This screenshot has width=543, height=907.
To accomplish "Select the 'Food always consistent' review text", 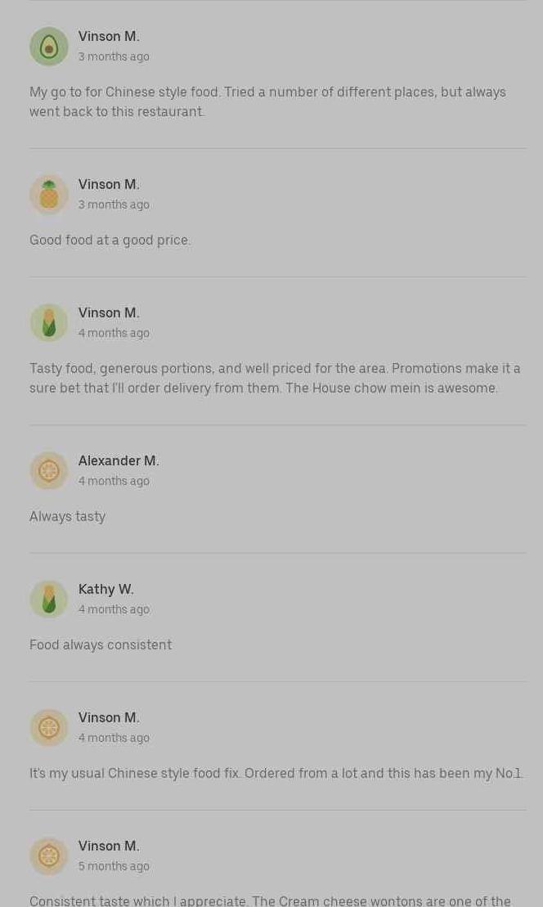I will pos(101,644).
